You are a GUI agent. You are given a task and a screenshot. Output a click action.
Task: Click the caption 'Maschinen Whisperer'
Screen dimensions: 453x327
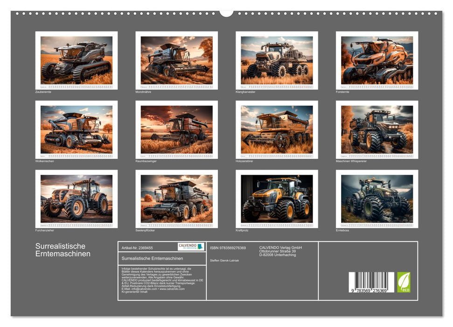(x=351, y=161)
